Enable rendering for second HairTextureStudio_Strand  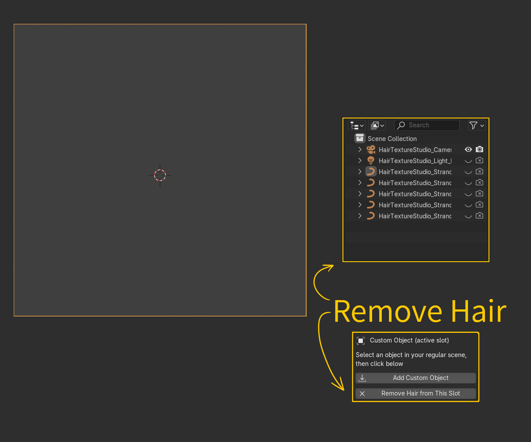click(479, 183)
